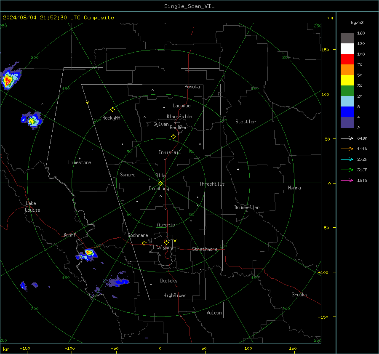379x354 pixels.
Task: Click the Drumheller town label
Action: [247, 208]
